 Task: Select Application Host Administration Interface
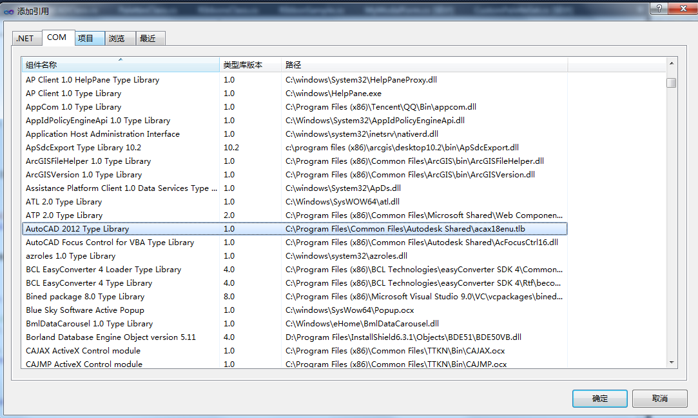(295, 134)
